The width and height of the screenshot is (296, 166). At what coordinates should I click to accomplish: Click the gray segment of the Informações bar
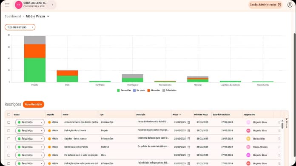pyautogui.click(x=133, y=76)
